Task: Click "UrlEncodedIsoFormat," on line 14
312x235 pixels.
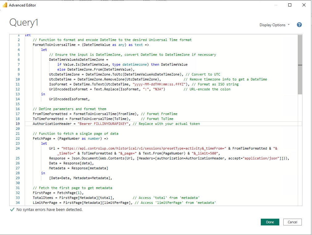Action: click(x=69, y=99)
